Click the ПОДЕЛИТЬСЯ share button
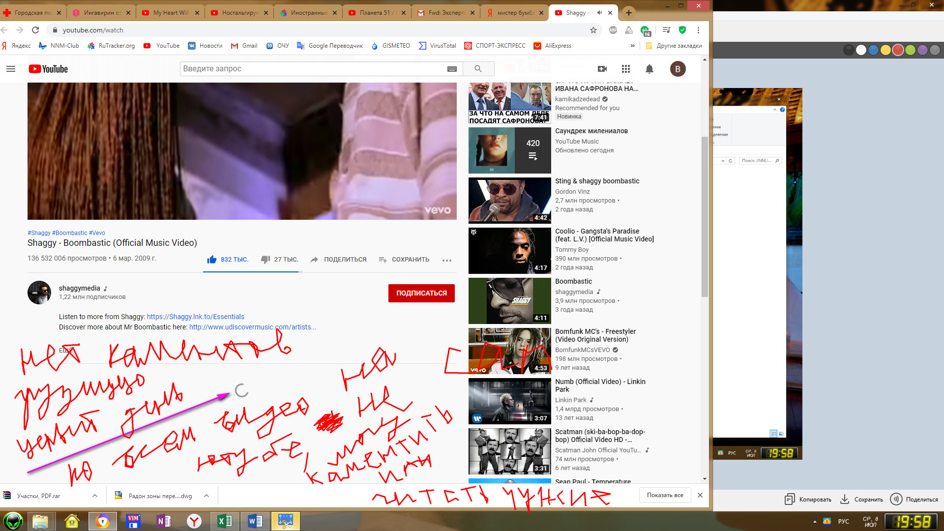The image size is (944, 531). tap(338, 260)
